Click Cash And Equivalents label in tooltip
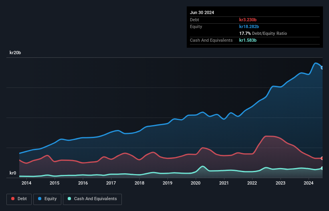 tap(211, 40)
